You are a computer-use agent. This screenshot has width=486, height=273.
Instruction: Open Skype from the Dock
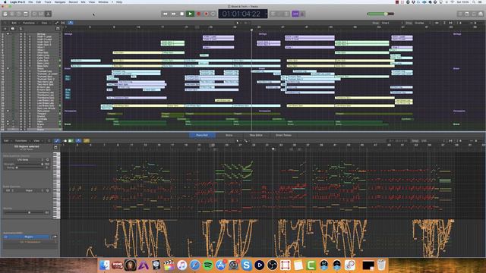[x=246, y=265]
